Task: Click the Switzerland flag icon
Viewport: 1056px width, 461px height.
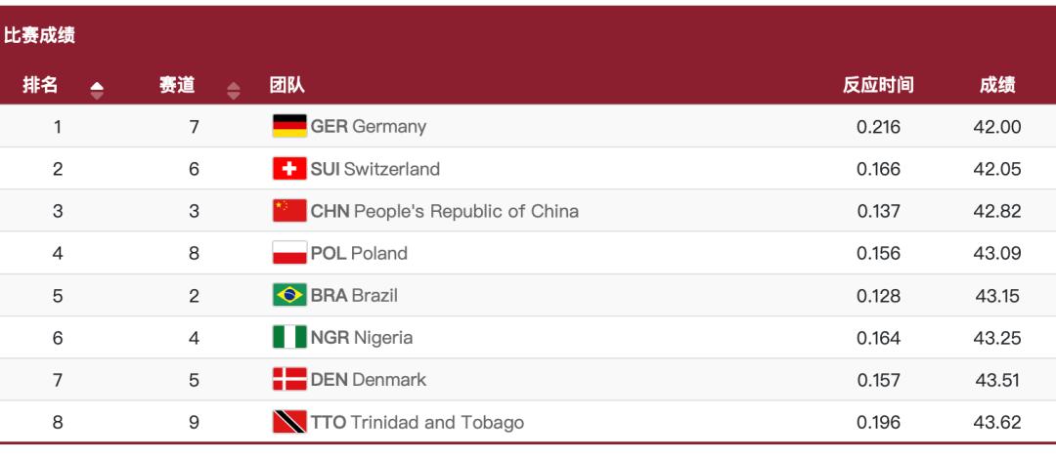Action: tap(289, 169)
